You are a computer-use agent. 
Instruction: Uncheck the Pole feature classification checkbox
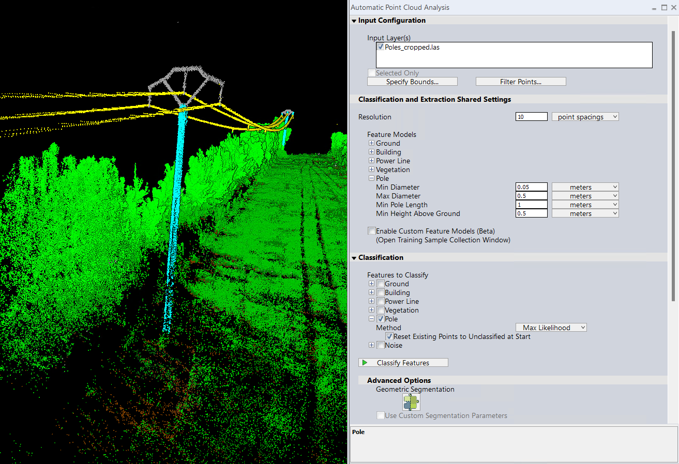[x=381, y=319]
